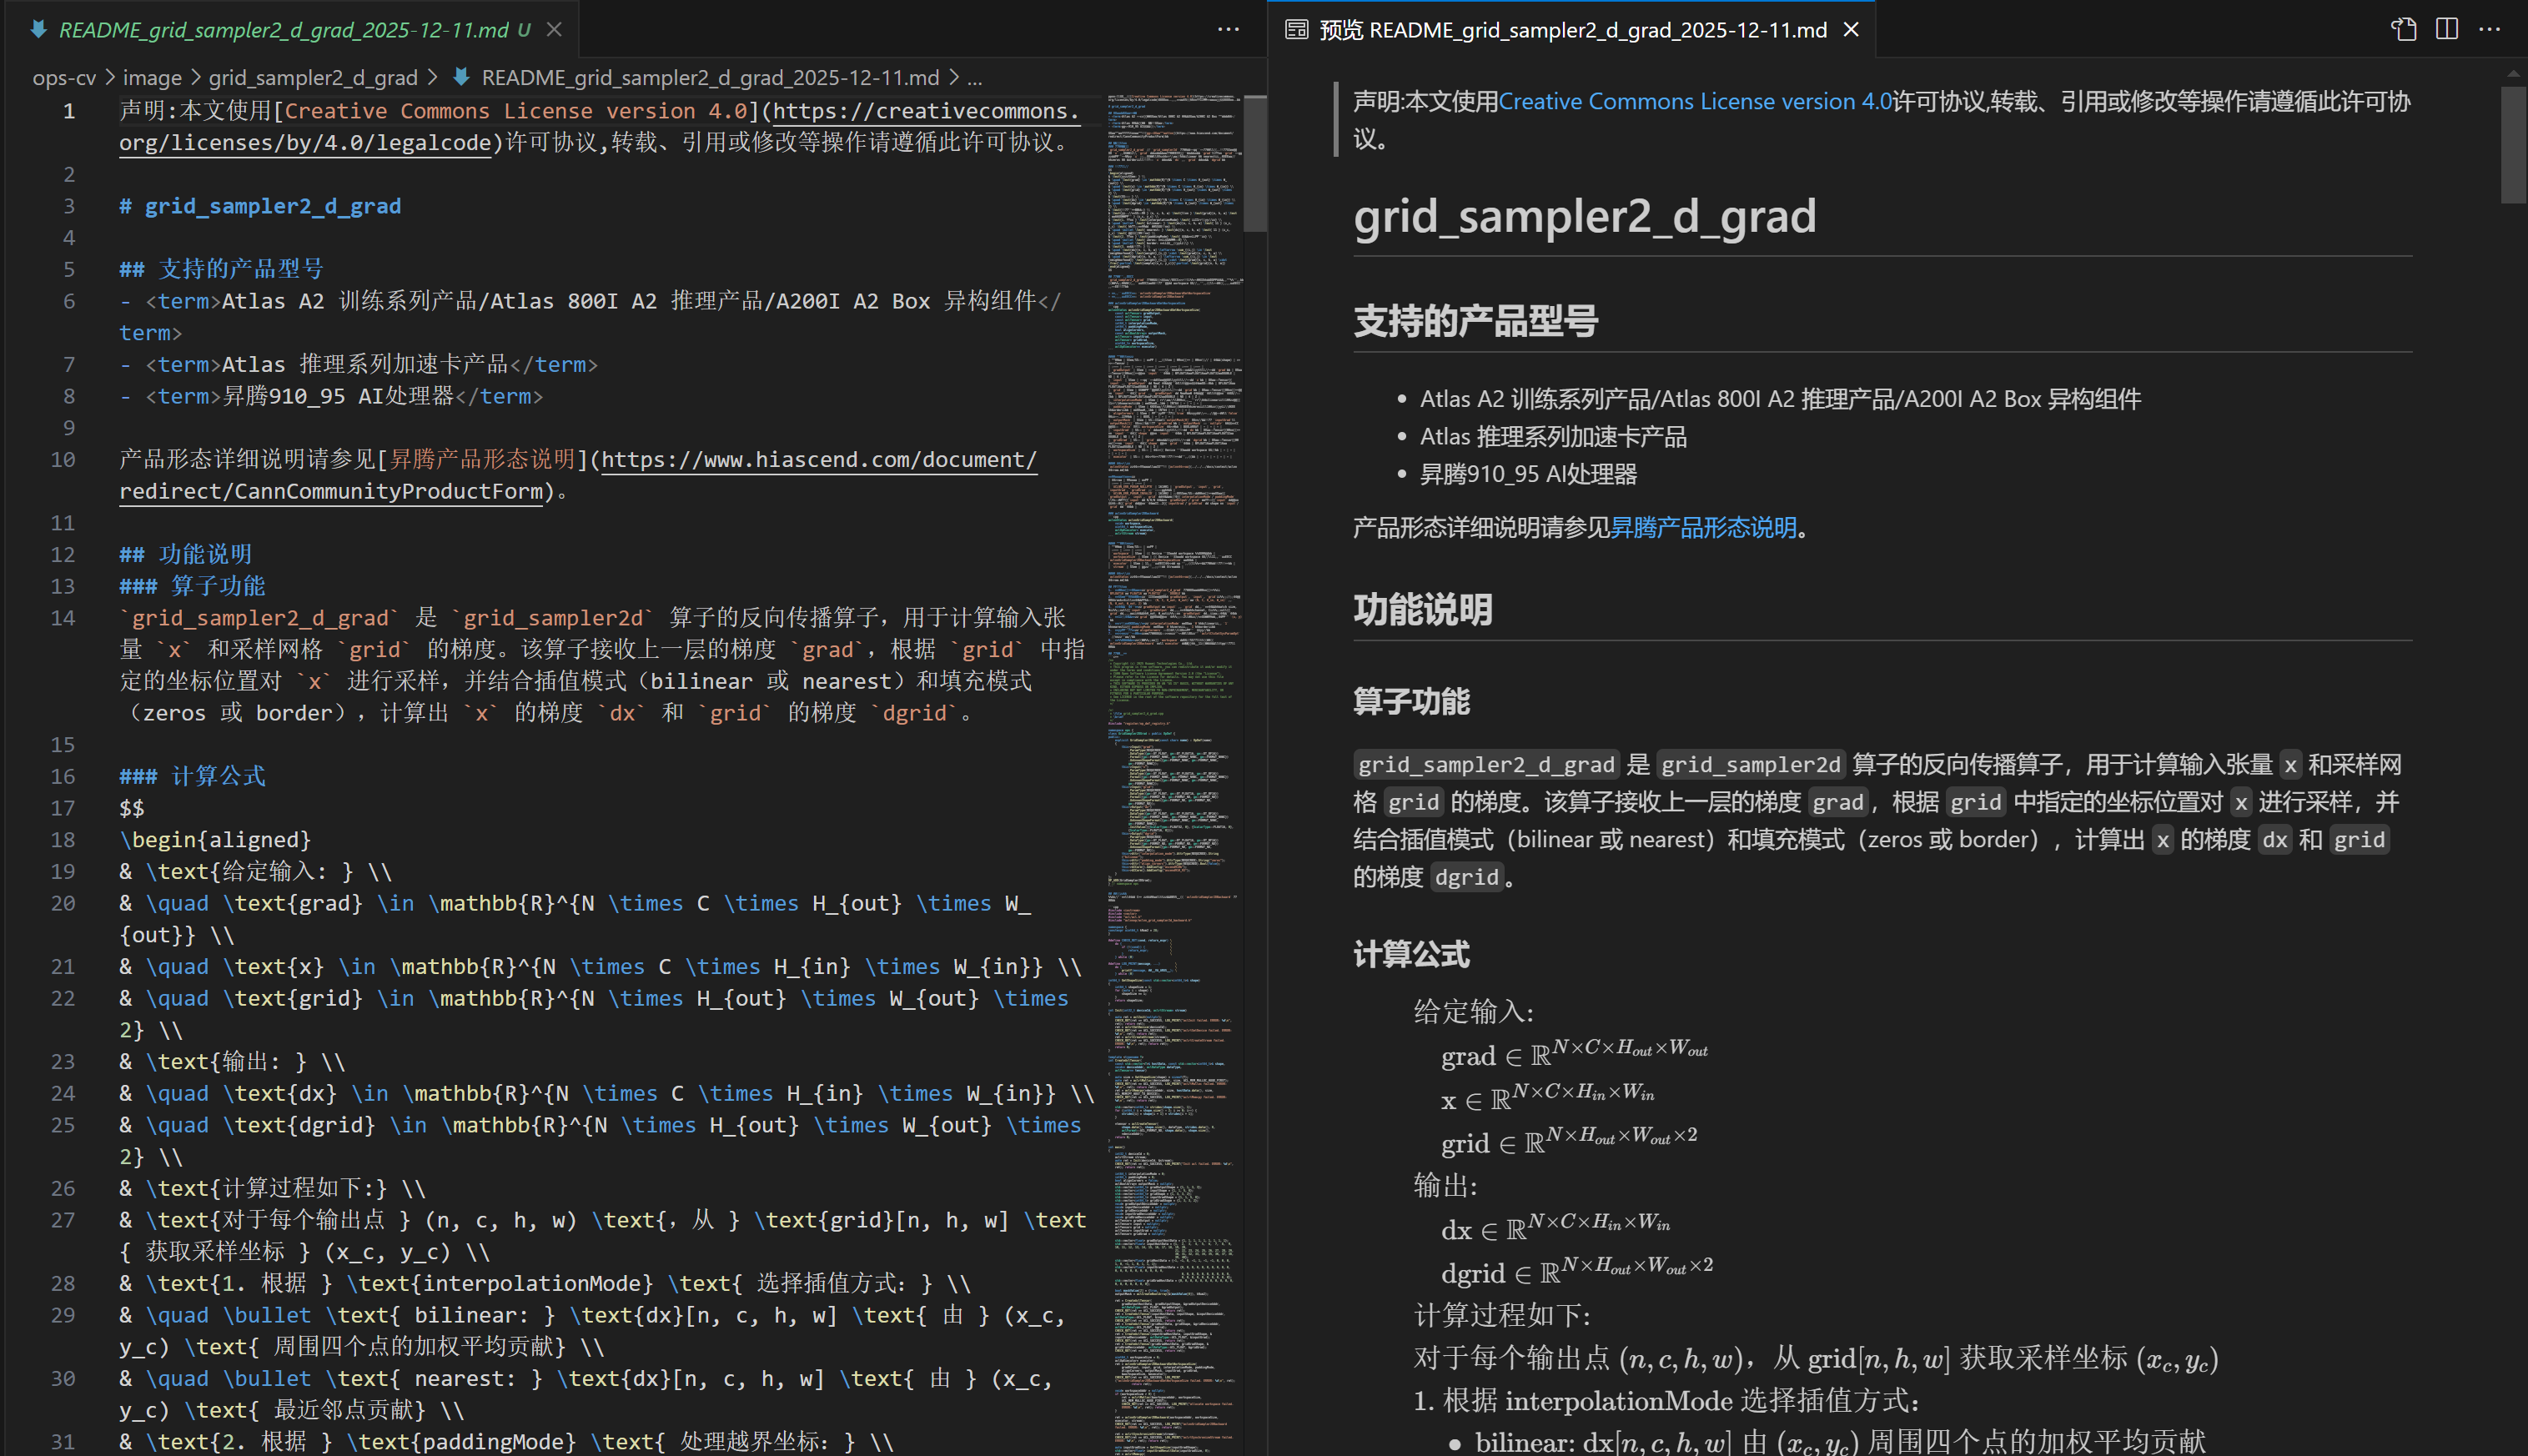Image resolution: width=2528 pixels, height=1456 pixels.
Task: Open the left editor group's More Actions ellipsis
Action: tap(1228, 29)
